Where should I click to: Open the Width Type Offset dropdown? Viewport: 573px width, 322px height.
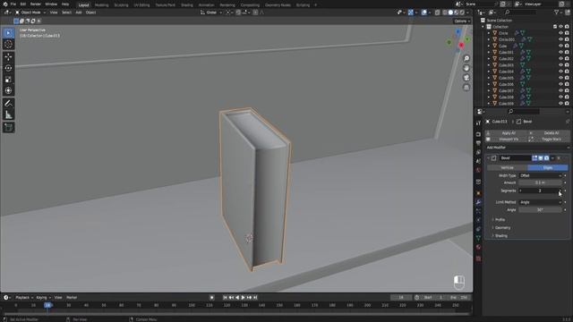click(540, 175)
